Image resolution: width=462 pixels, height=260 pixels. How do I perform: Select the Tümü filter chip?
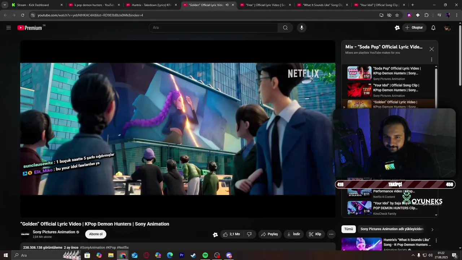tap(349, 229)
